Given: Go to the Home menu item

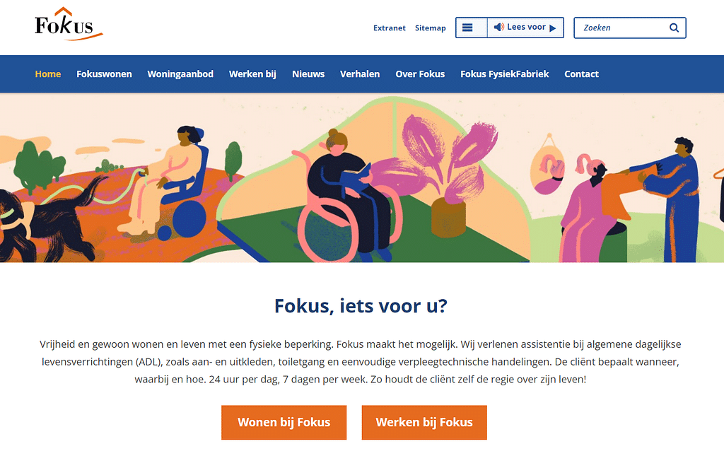Looking at the screenshot, I should tap(48, 74).
